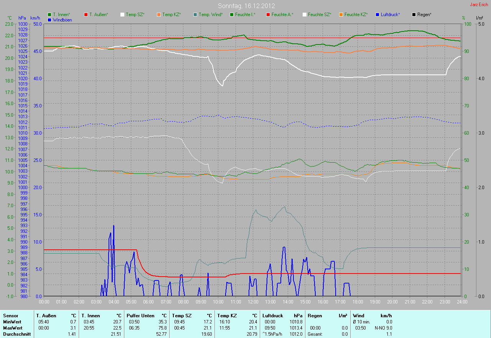Click the 12:00 time axis label

tap(253, 302)
